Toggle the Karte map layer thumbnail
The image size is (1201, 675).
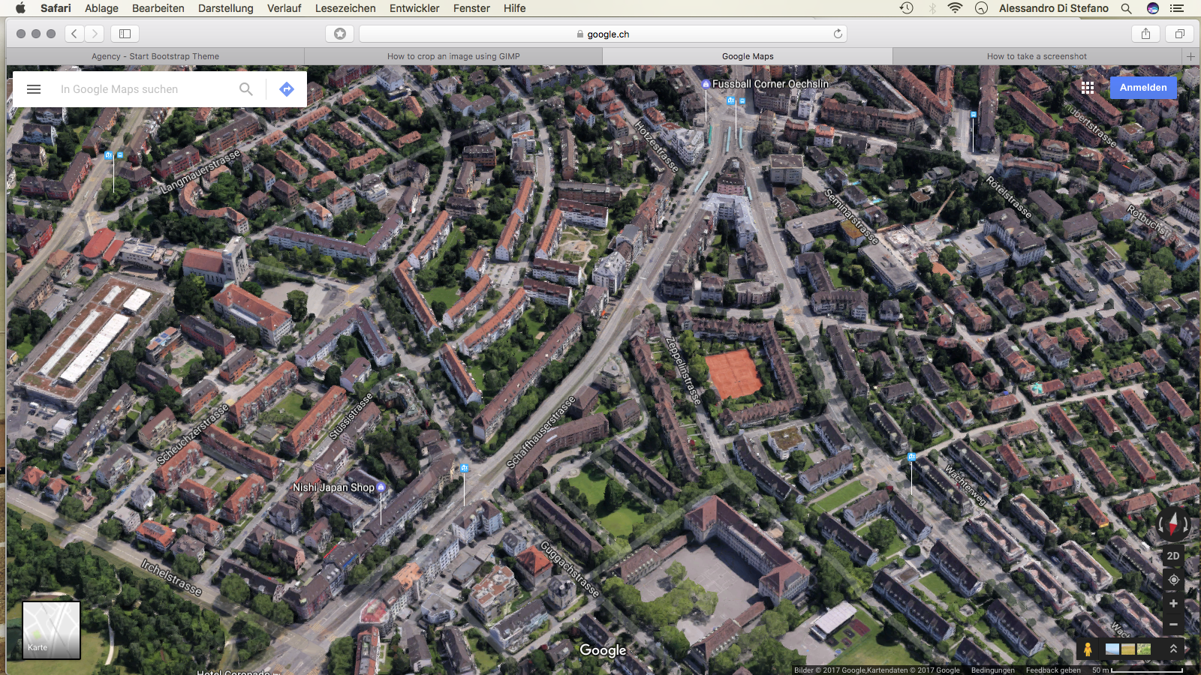point(51,630)
